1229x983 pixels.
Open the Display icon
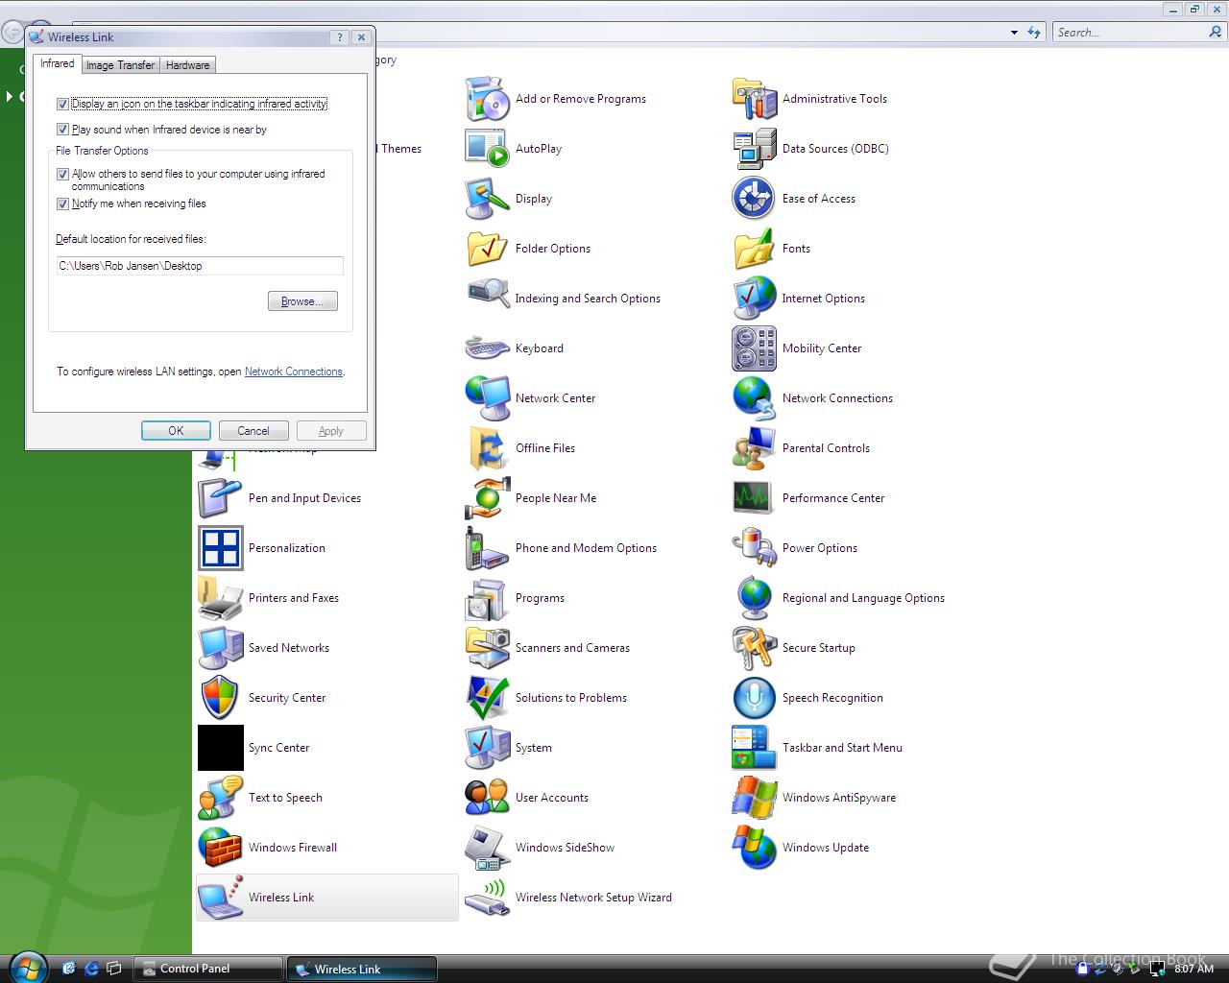tap(487, 199)
